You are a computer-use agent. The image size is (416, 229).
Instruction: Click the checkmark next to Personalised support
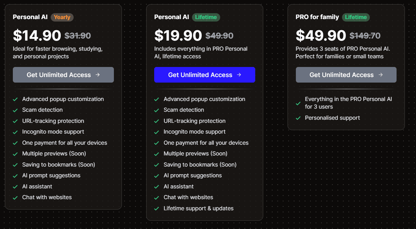coord(298,118)
